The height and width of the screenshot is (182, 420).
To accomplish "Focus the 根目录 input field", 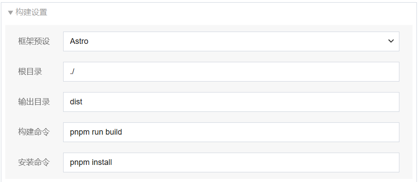I will coord(231,71).
